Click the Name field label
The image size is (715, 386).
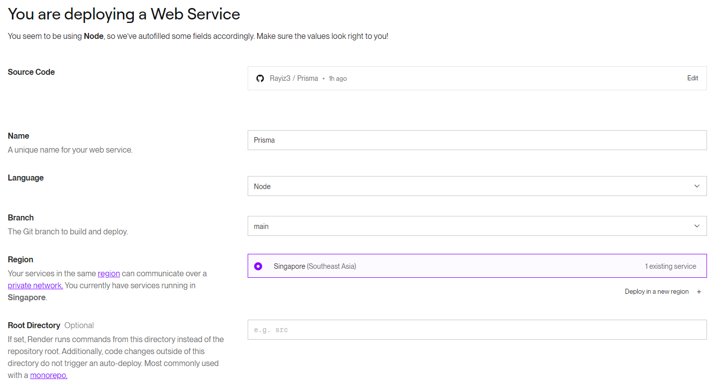click(18, 136)
